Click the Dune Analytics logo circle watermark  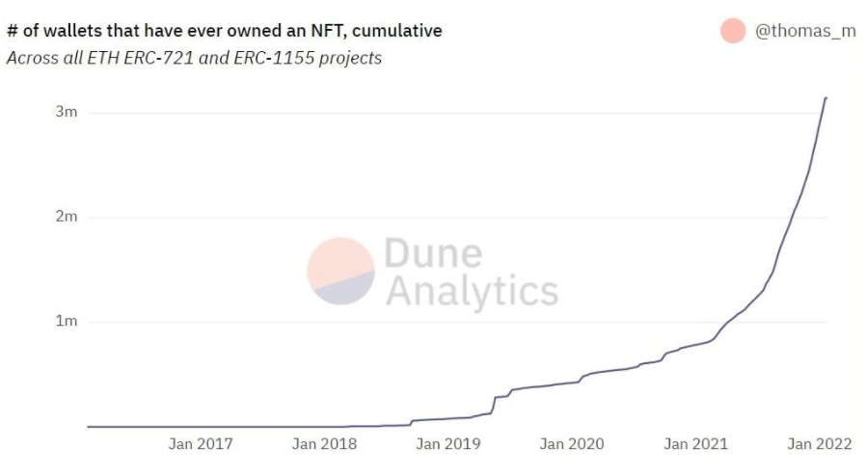pos(340,271)
